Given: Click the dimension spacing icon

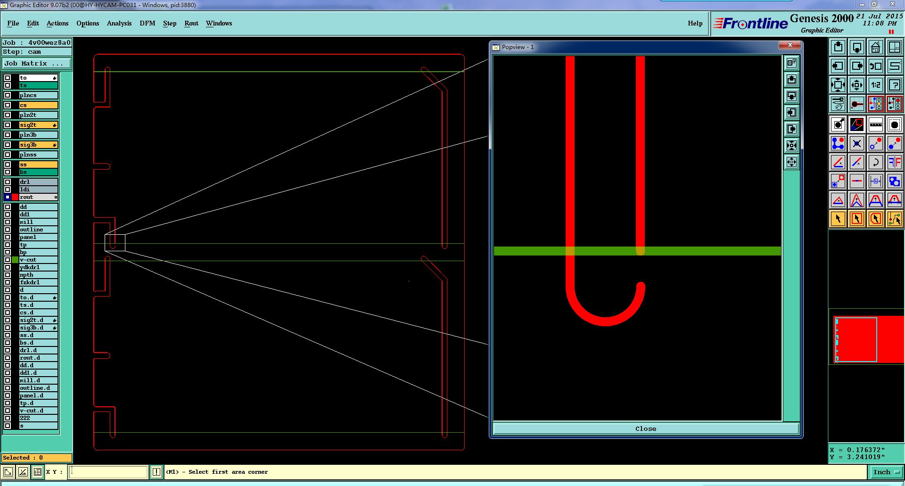Looking at the screenshot, I should click(876, 181).
